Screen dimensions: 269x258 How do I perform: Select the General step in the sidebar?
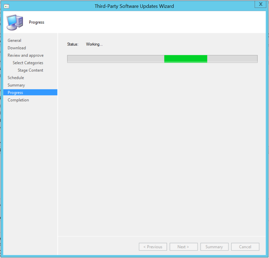click(14, 41)
